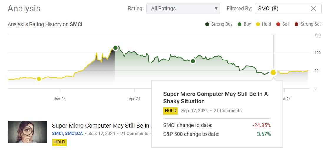This screenshot has width=327, height=152.
Task: Open the 21 Comments link in tooltip
Action: point(227,111)
